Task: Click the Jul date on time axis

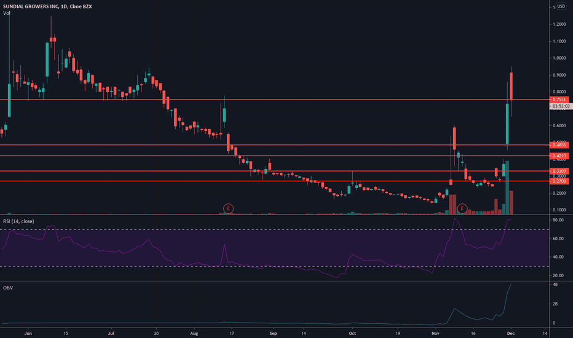Action: point(111,333)
